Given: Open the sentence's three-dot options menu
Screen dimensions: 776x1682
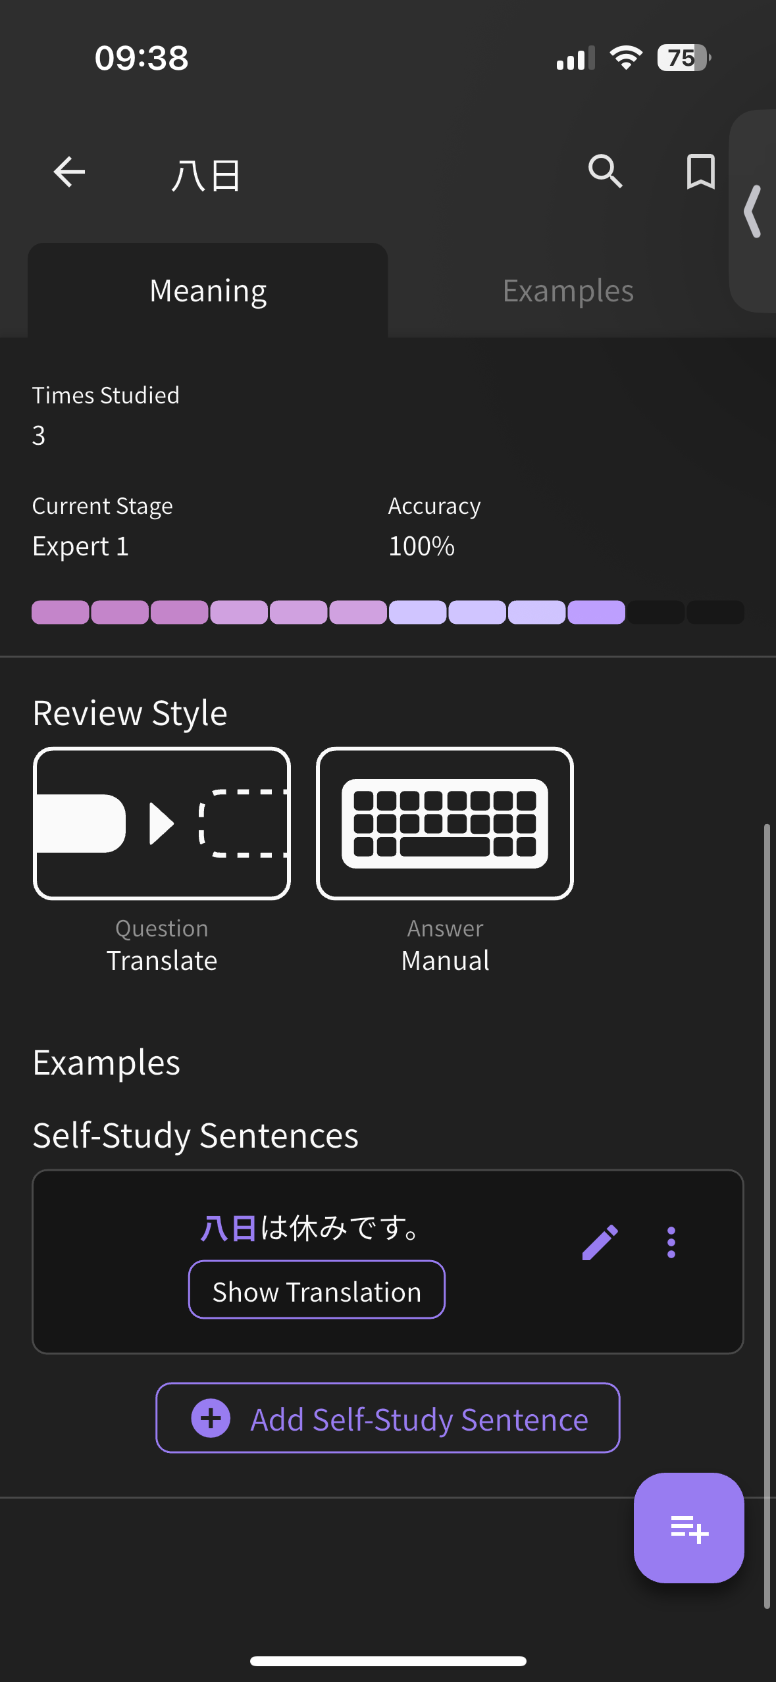Looking at the screenshot, I should [x=671, y=1242].
